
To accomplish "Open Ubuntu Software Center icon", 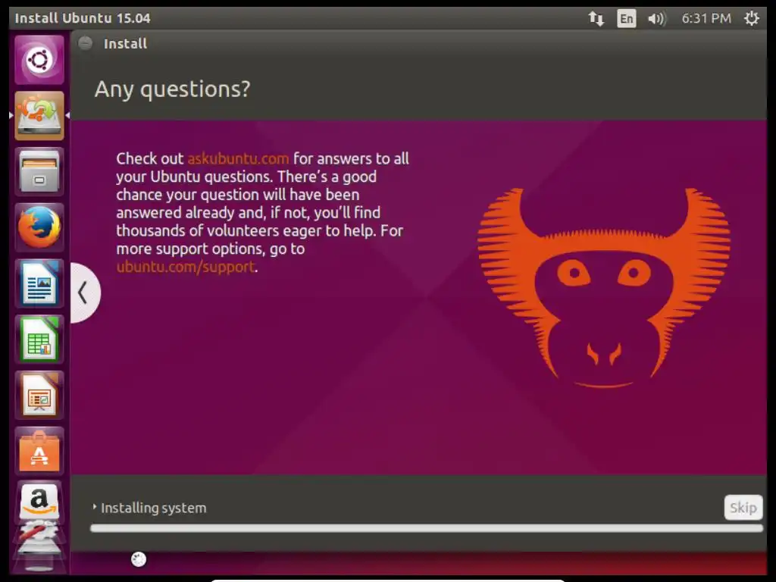I will [39, 451].
